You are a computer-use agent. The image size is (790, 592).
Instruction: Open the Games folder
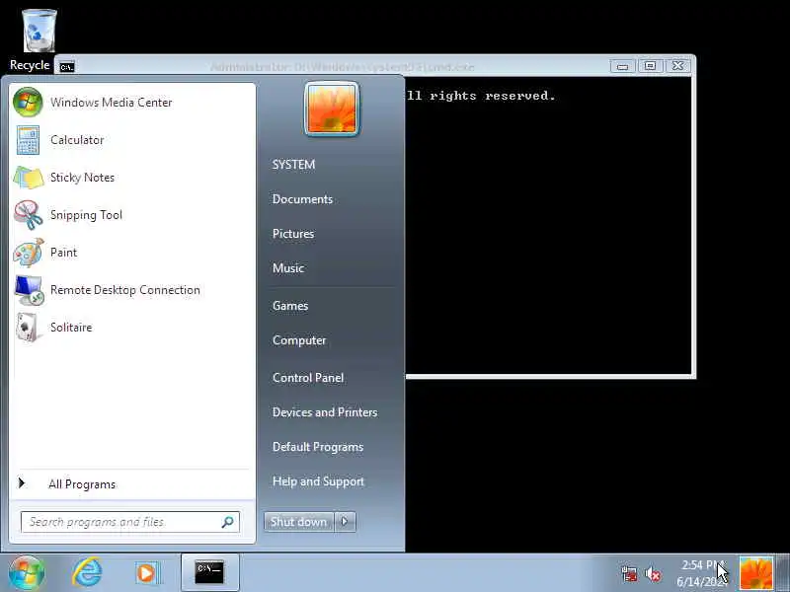click(290, 306)
